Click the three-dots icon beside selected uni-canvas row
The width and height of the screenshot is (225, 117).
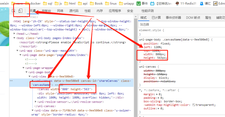(x=11, y=81)
